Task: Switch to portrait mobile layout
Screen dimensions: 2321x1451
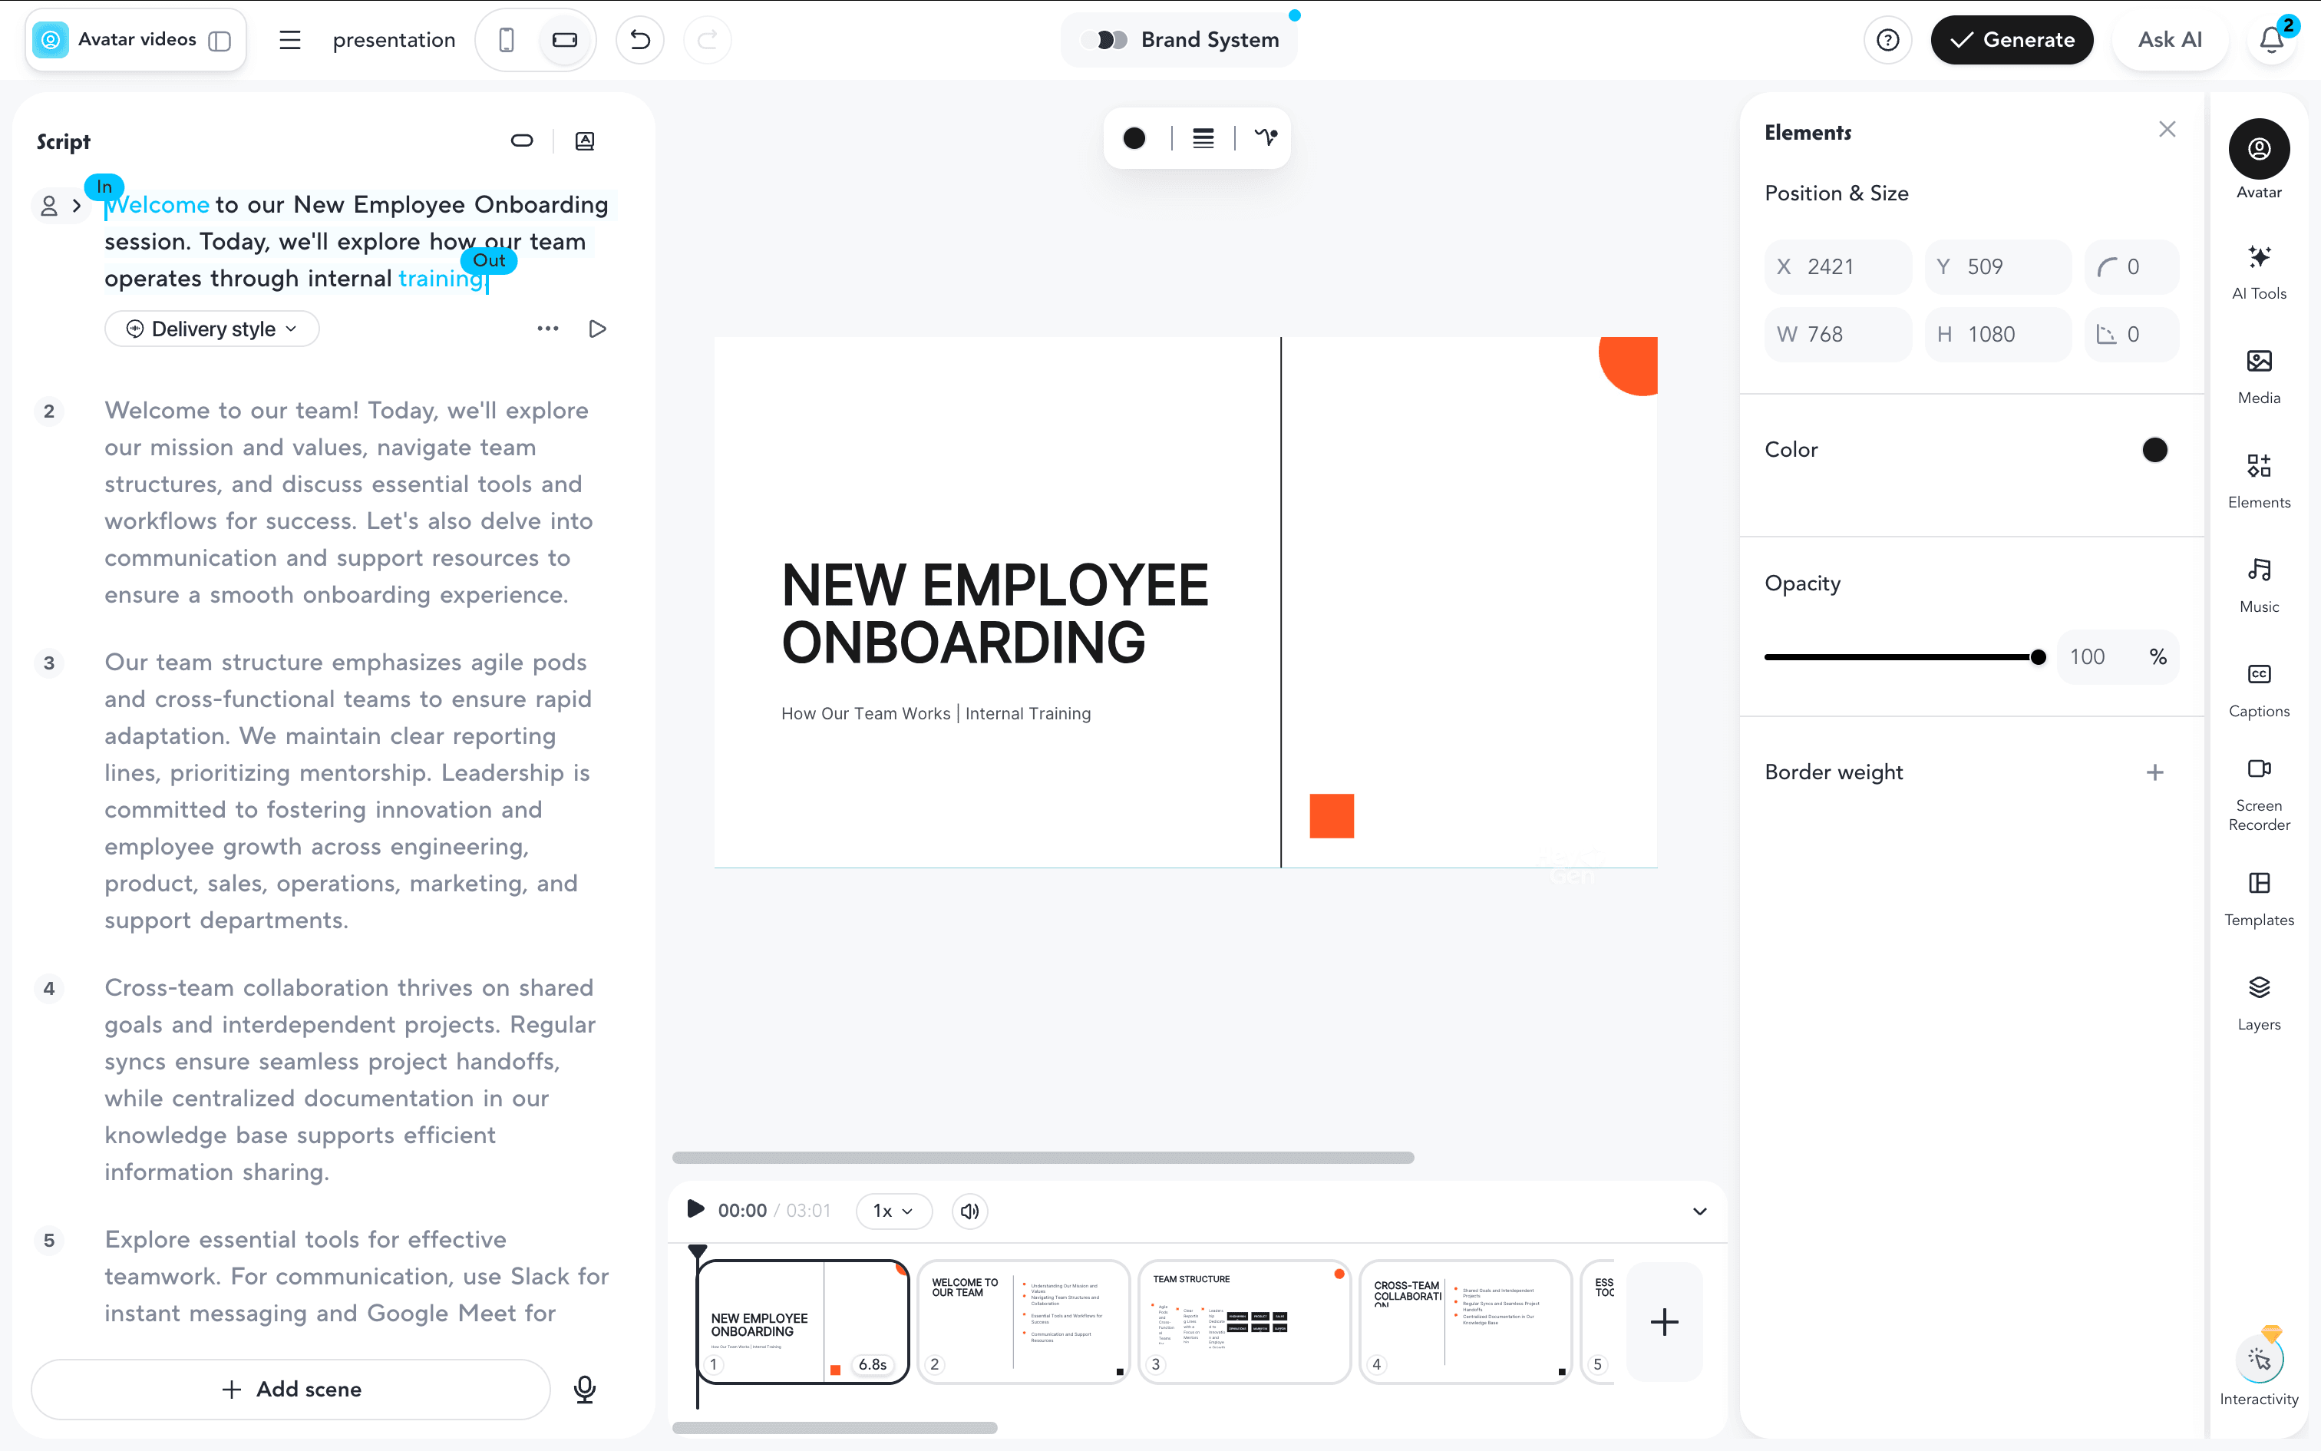Action: 507,39
